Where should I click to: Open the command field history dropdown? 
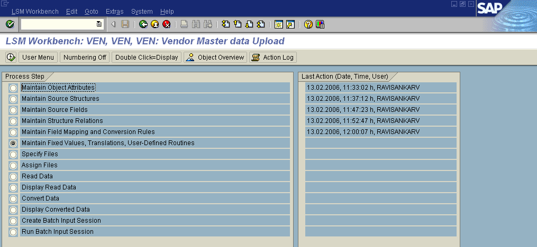click(x=99, y=24)
